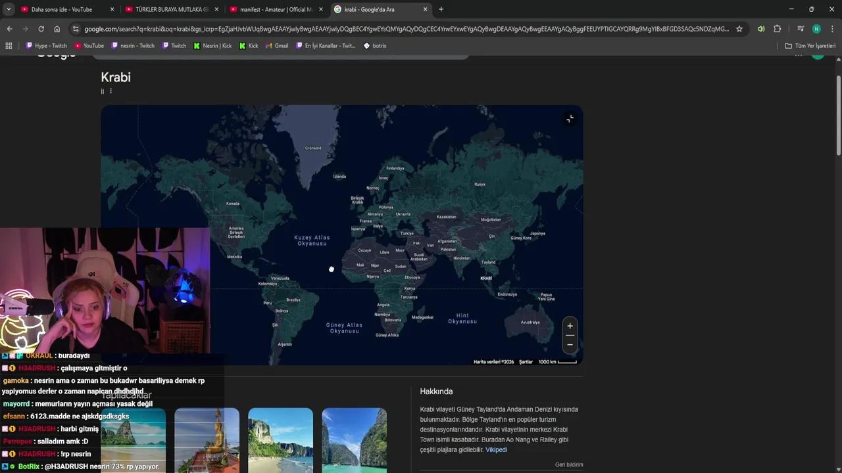Open Tüm Yer İşaretleri bookmarks folder
Screen dimensions: 842x473
(810, 46)
